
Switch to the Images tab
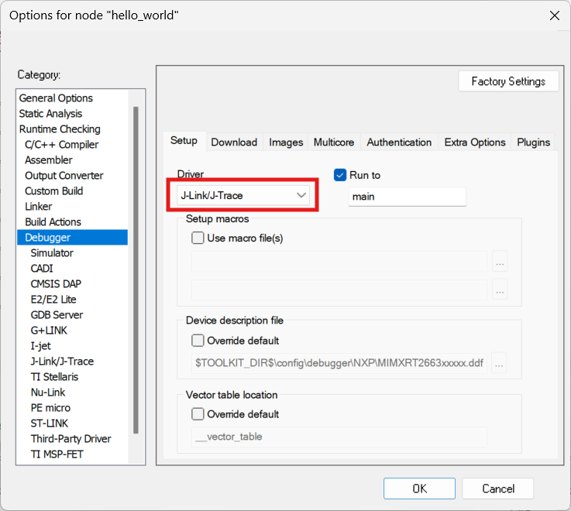pyautogui.click(x=286, y=142)
